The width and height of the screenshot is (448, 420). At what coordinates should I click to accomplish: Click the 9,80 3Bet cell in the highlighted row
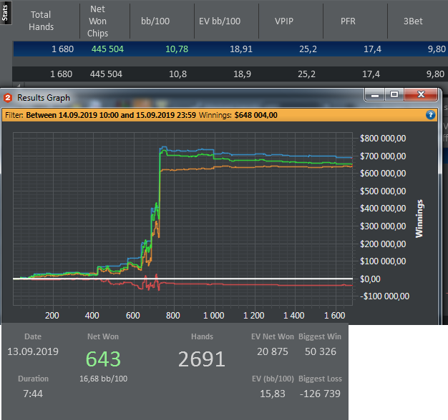coord(437,49)
